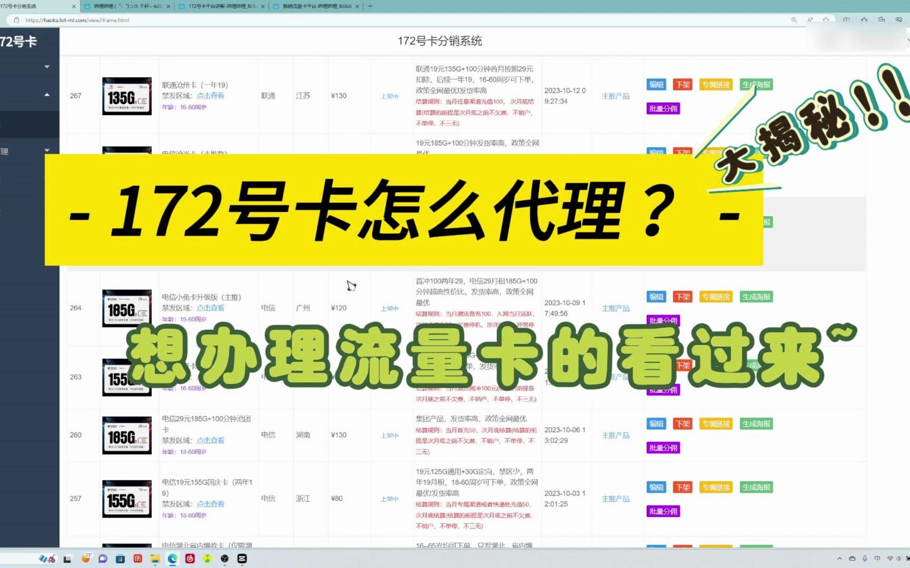Screen dimensions: 910x568
Task: Click 下架 button for product 260
Action: tap(682, 424)
